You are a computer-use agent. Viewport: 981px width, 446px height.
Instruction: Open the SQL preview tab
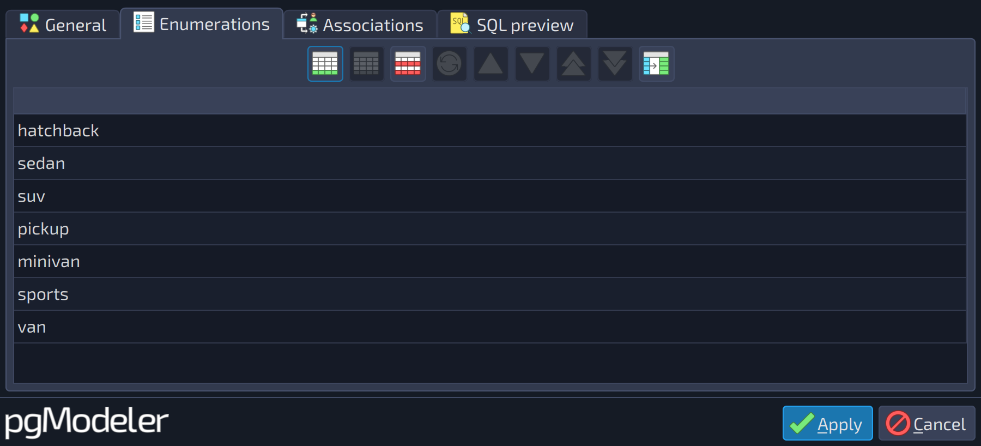(x=512, y=25)
